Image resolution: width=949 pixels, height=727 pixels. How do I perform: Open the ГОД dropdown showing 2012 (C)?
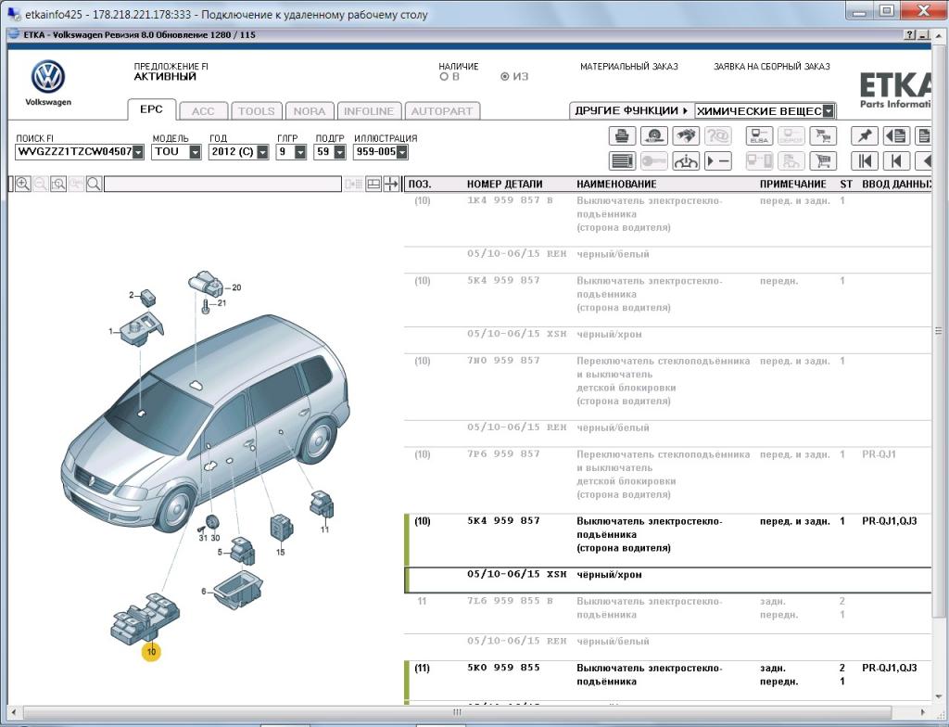(262, 152)
